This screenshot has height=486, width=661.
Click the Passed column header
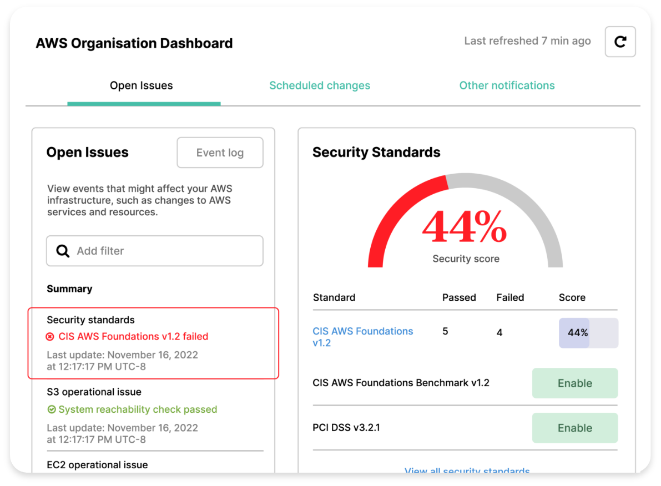click(459, 297)
